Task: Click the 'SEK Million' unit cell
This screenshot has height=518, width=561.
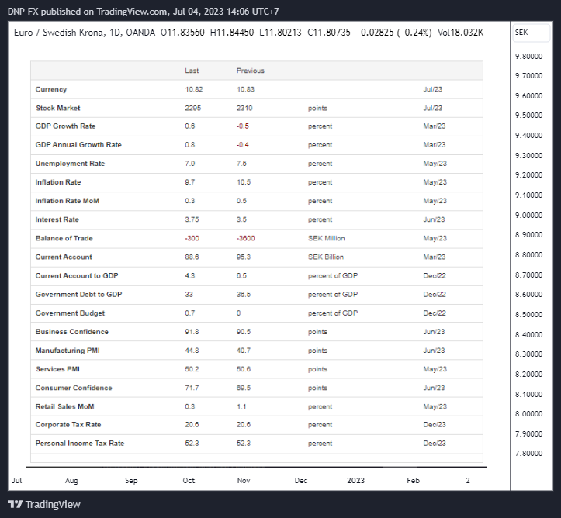Action: 327,238
